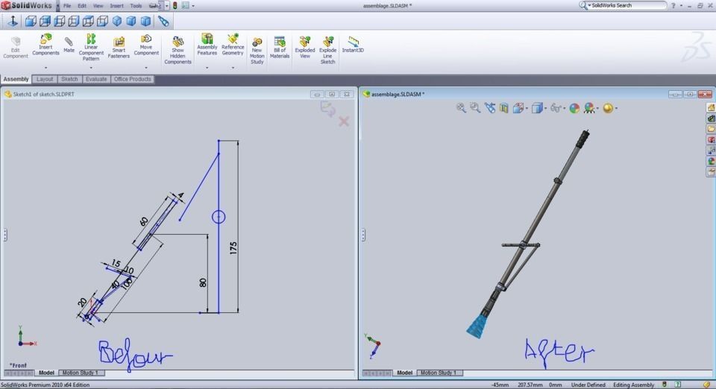Click the Edit Appearance color ball
The height and width of the screenshot is (389, 716).
click(x=574, y=108)
